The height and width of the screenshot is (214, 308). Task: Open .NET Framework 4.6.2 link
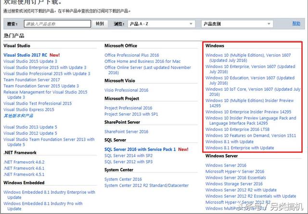[x=24, y=162]
